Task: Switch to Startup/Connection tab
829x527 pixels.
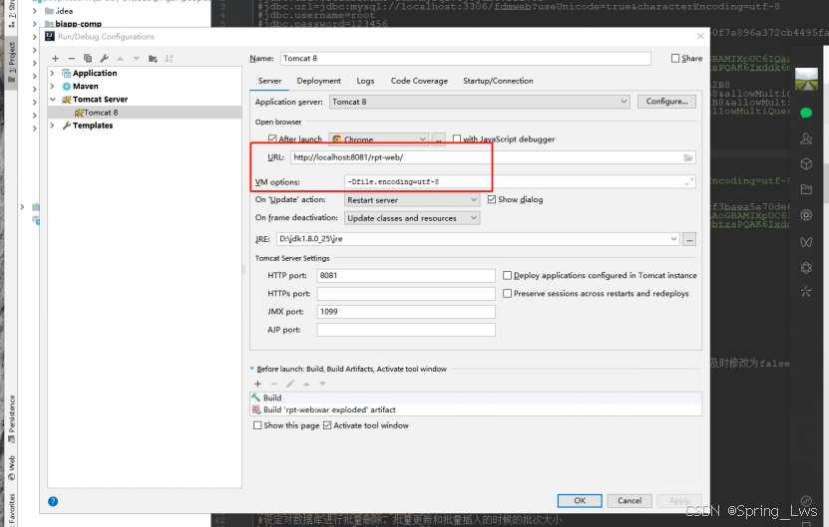Action: pos(498,81)
